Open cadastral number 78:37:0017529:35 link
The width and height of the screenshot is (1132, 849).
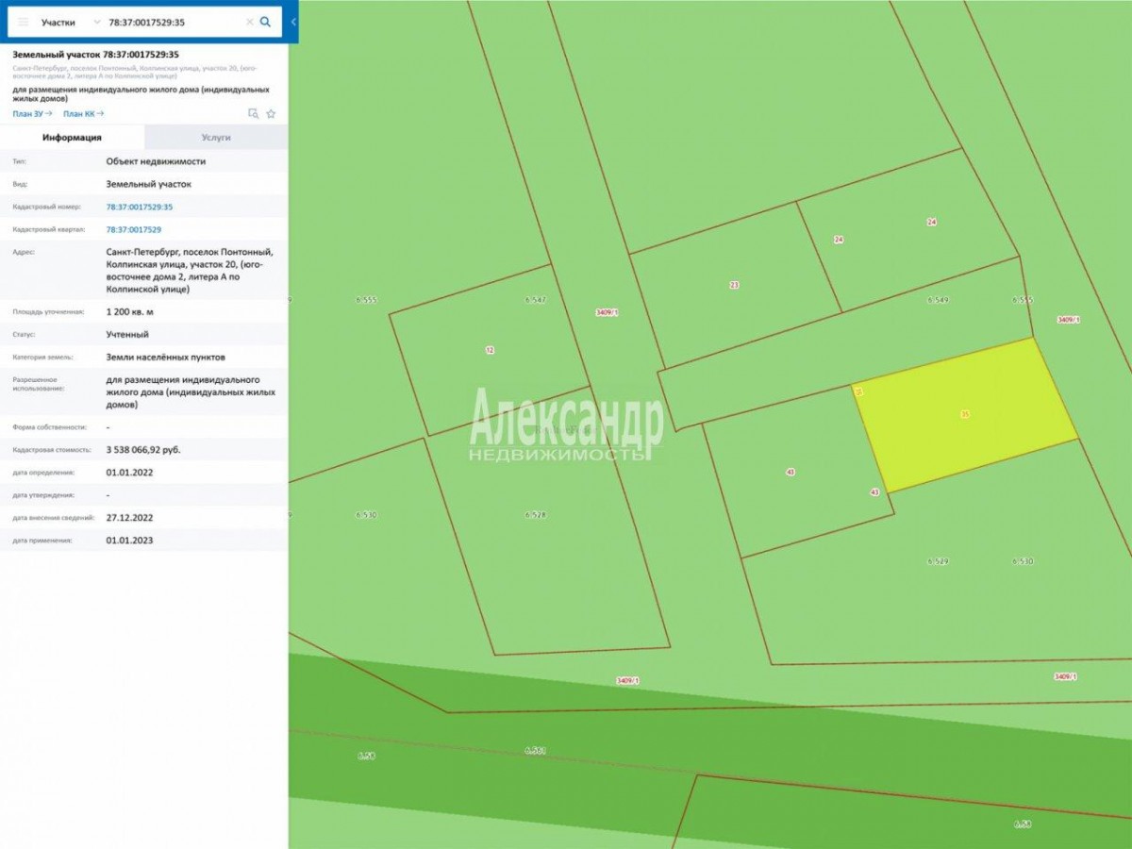(140, 207)
